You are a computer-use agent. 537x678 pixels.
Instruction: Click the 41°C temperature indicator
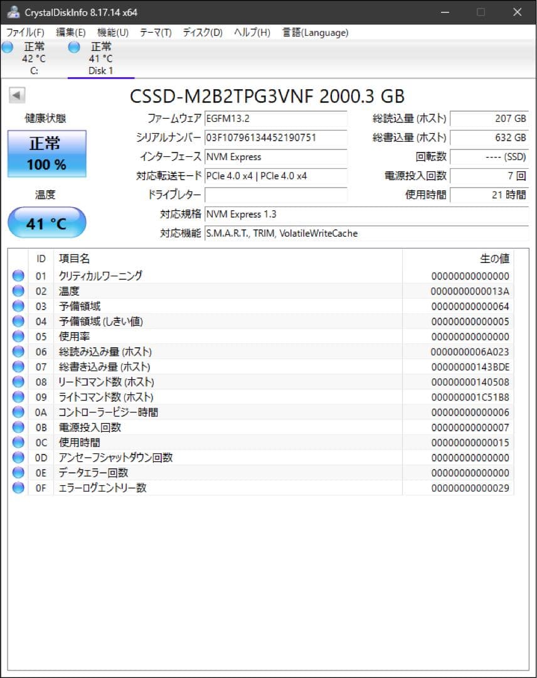[46, 223]
